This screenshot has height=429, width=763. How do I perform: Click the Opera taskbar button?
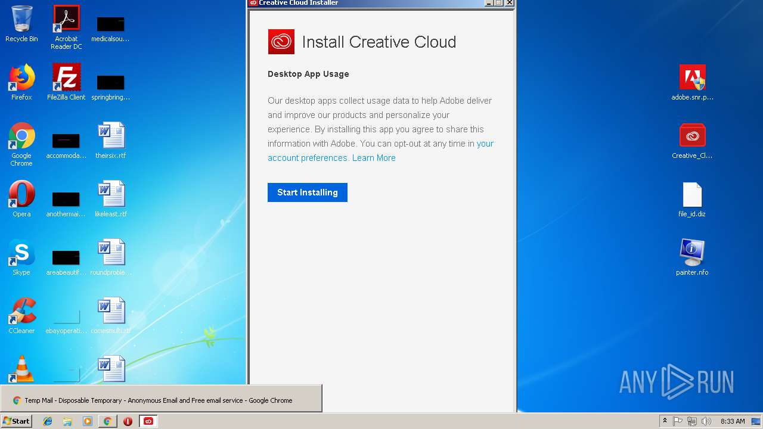click(128, 421)
